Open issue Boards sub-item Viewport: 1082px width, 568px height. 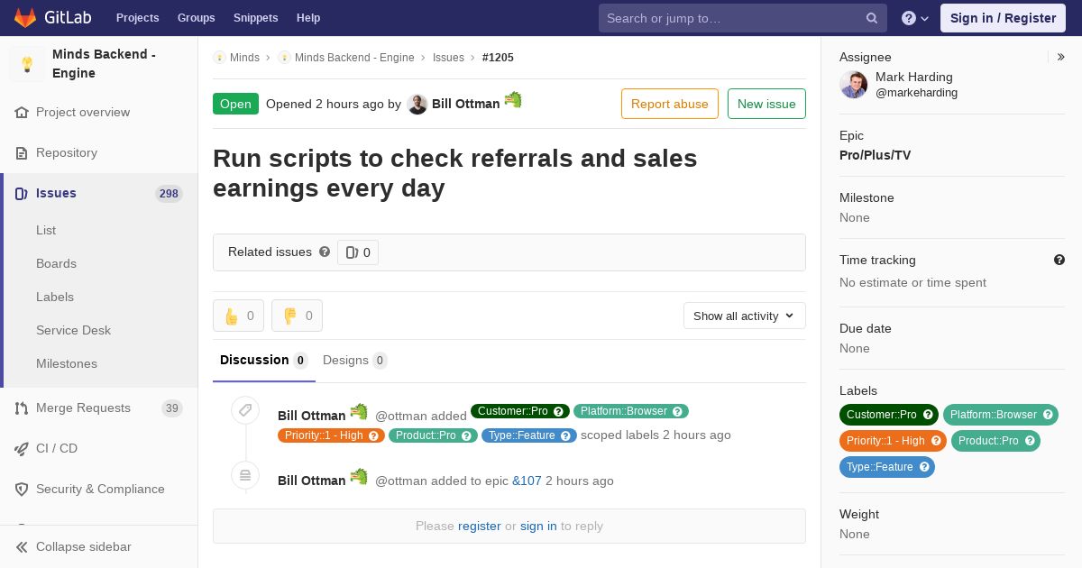point(56,264)
